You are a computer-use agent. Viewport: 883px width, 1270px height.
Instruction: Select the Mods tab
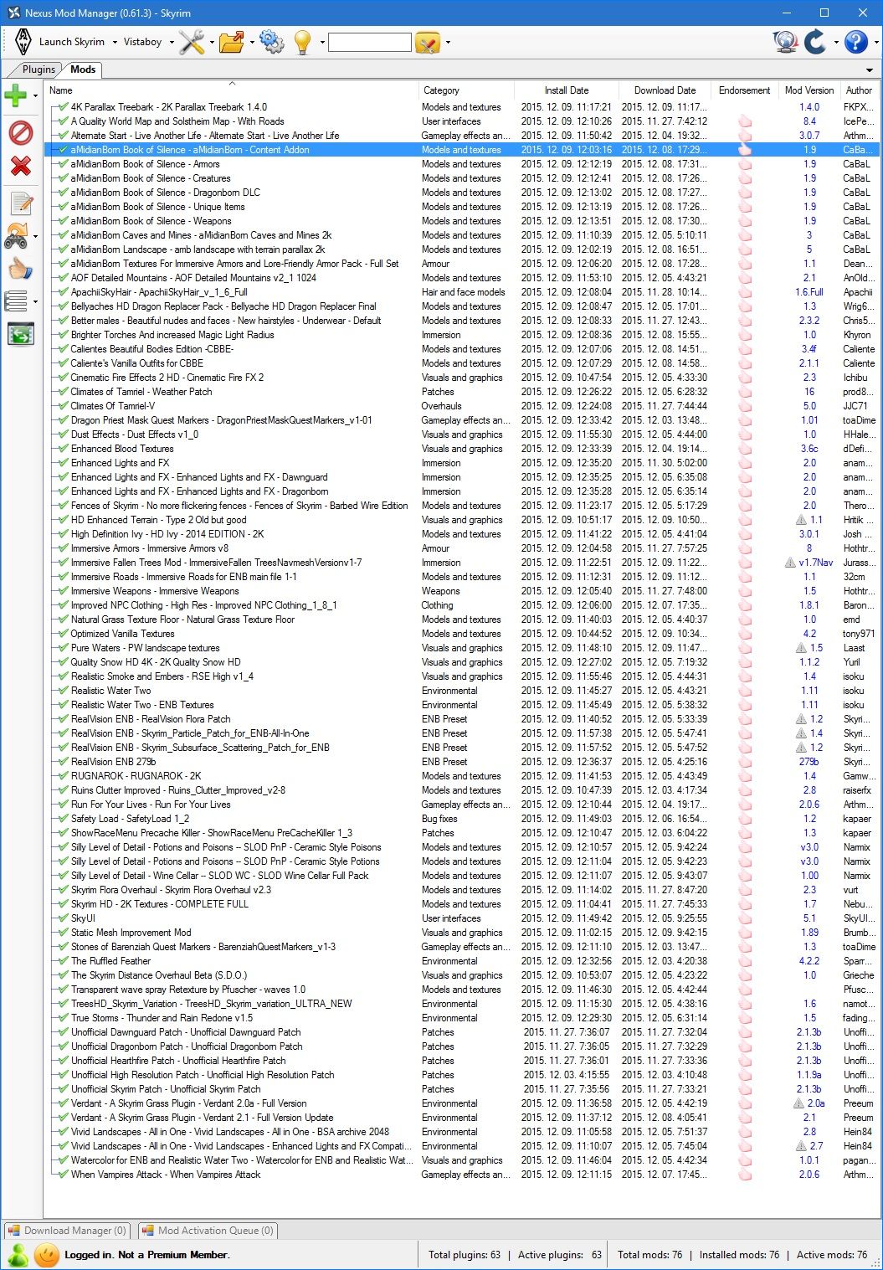83,69
